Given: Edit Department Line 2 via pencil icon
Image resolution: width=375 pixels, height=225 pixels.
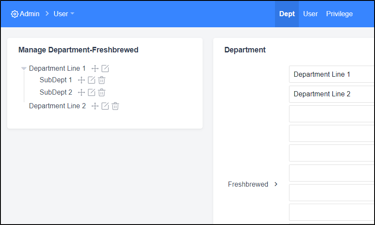Looking at the screenshot, I should [105, 106].
